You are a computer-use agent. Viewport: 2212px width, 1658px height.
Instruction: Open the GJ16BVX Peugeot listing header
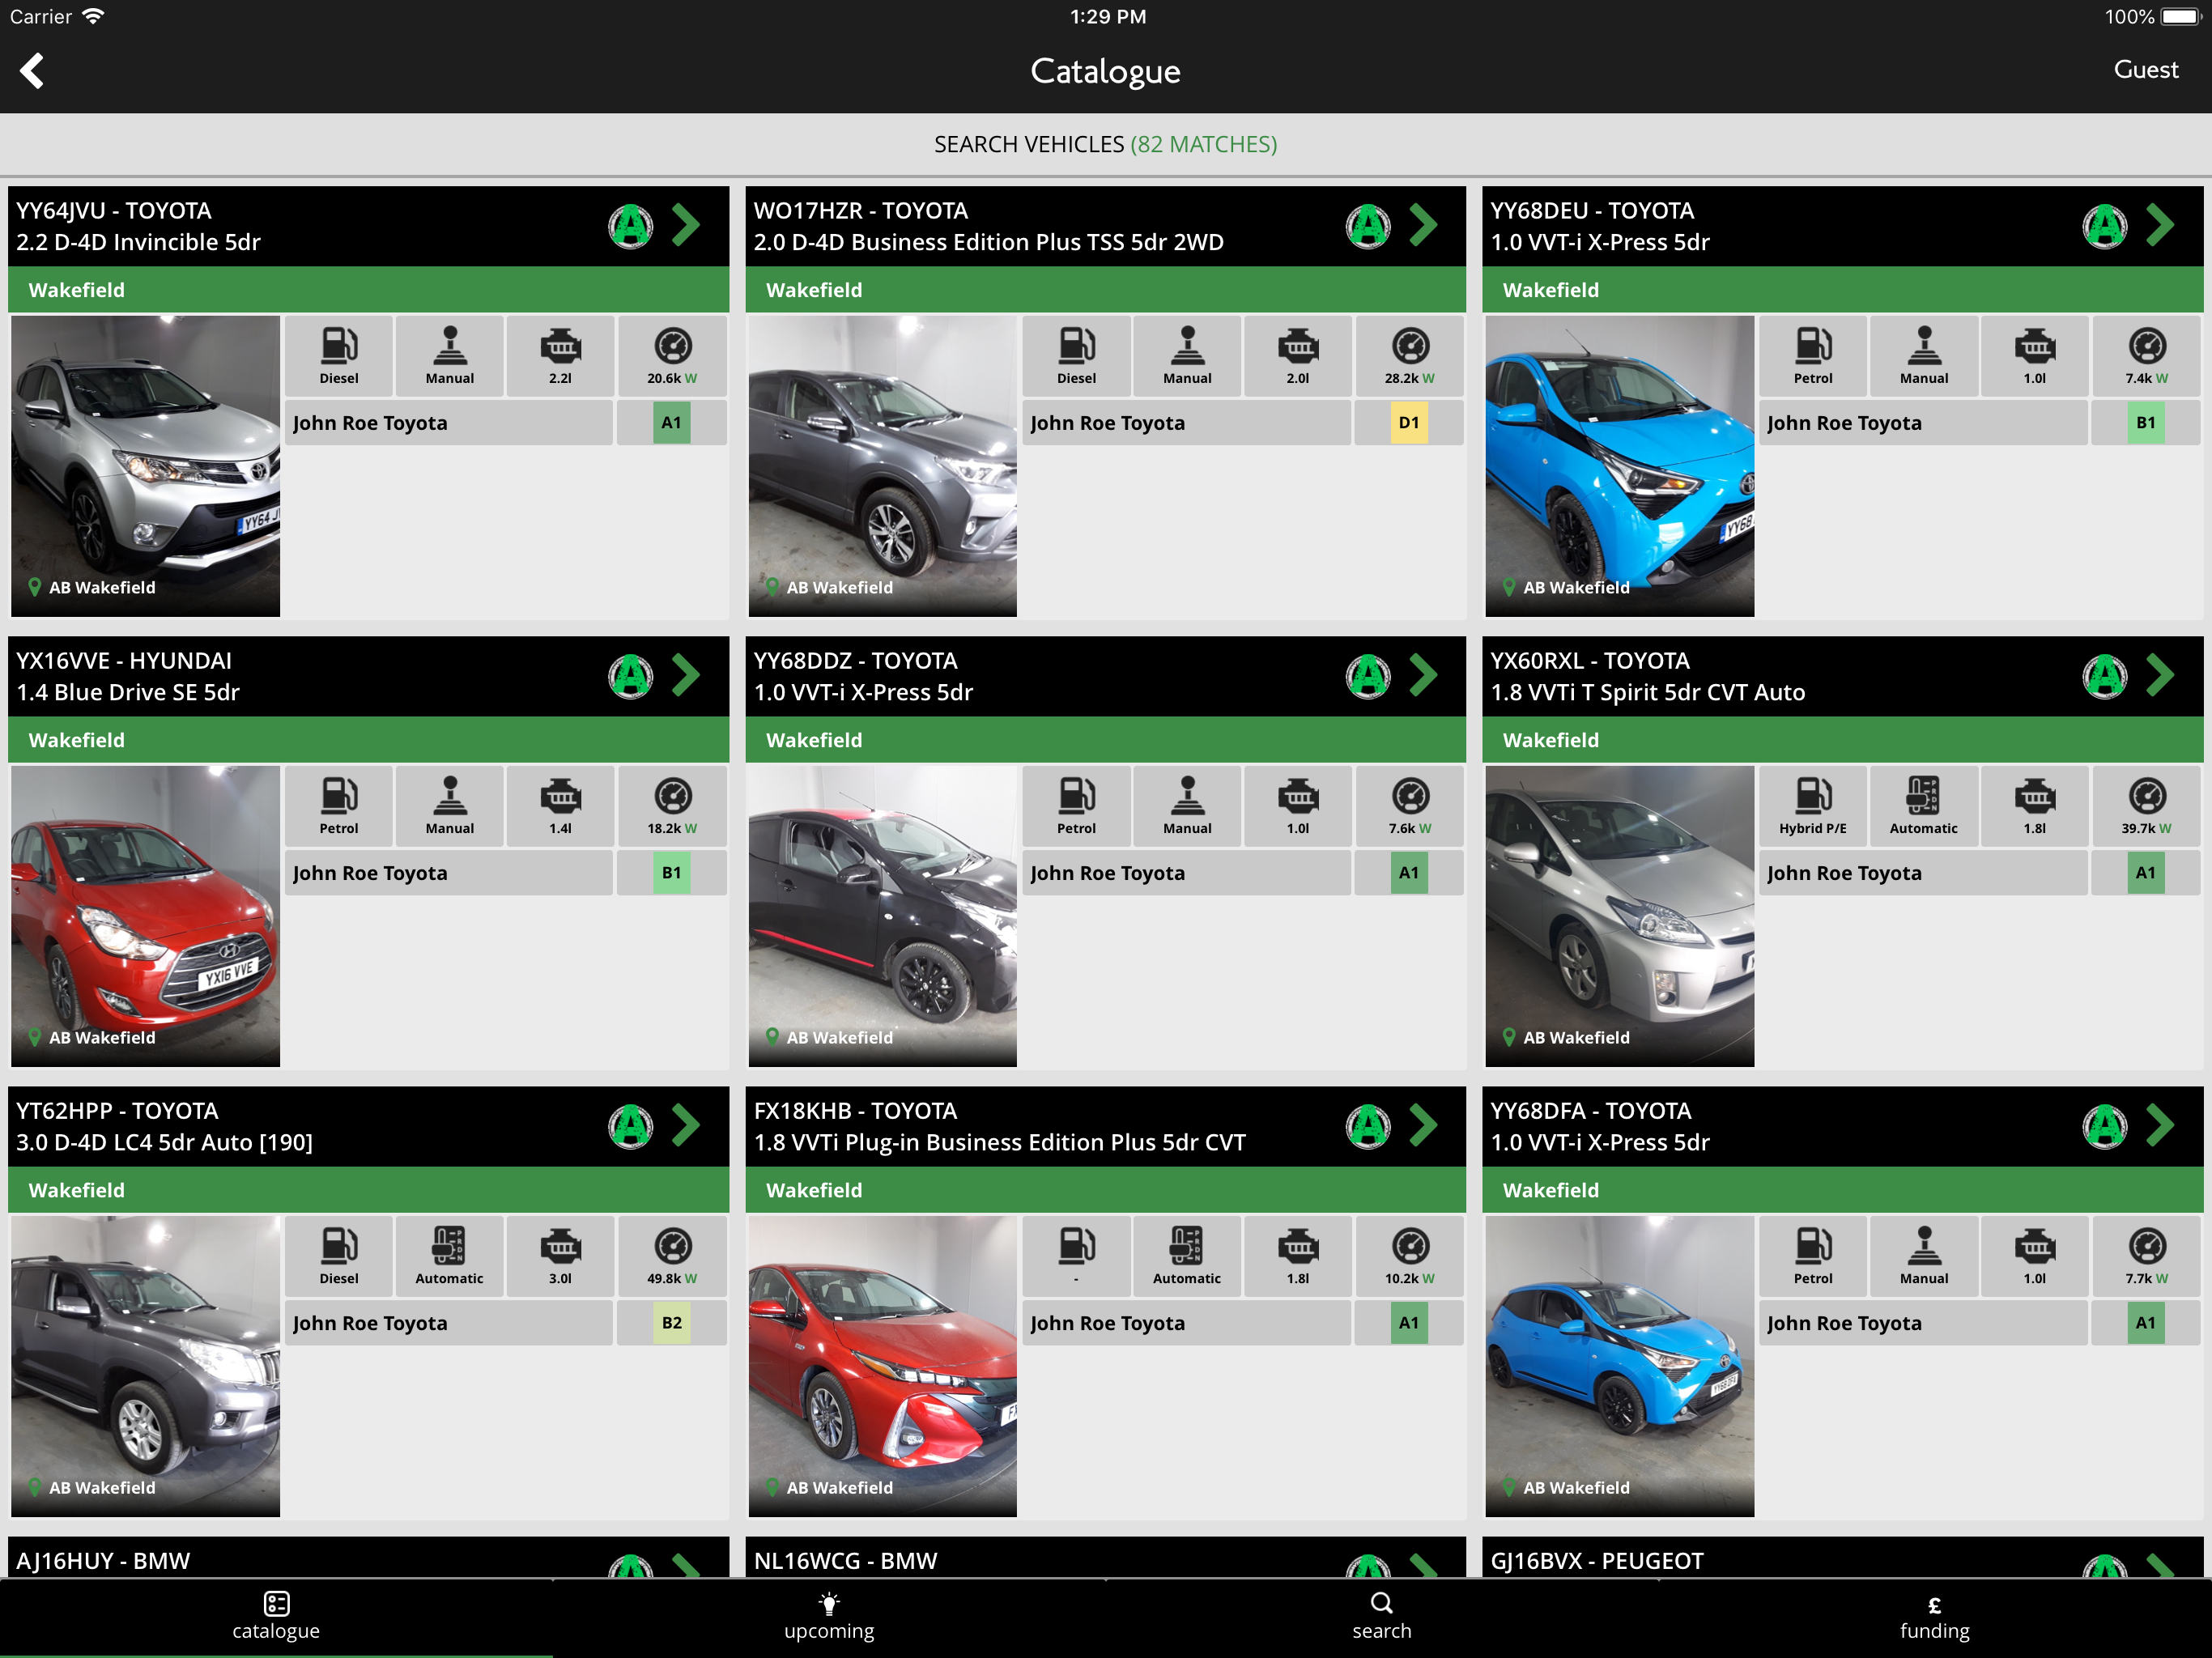coord(1843,1559)
